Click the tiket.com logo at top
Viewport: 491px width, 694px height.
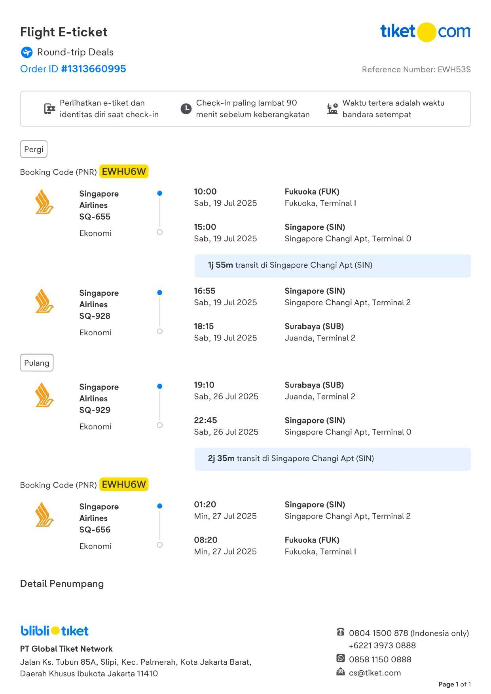[425, 32]
